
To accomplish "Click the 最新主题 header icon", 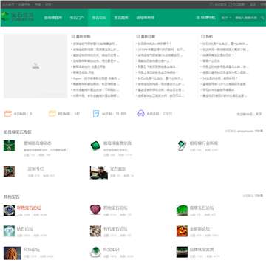I will coord(73,36).
